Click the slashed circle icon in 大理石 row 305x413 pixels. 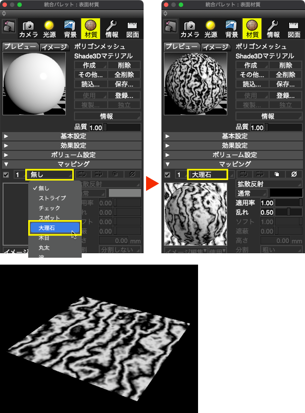294,174
